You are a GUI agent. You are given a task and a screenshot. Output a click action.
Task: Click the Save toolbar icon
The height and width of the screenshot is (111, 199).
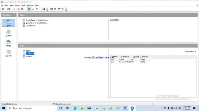14,9
